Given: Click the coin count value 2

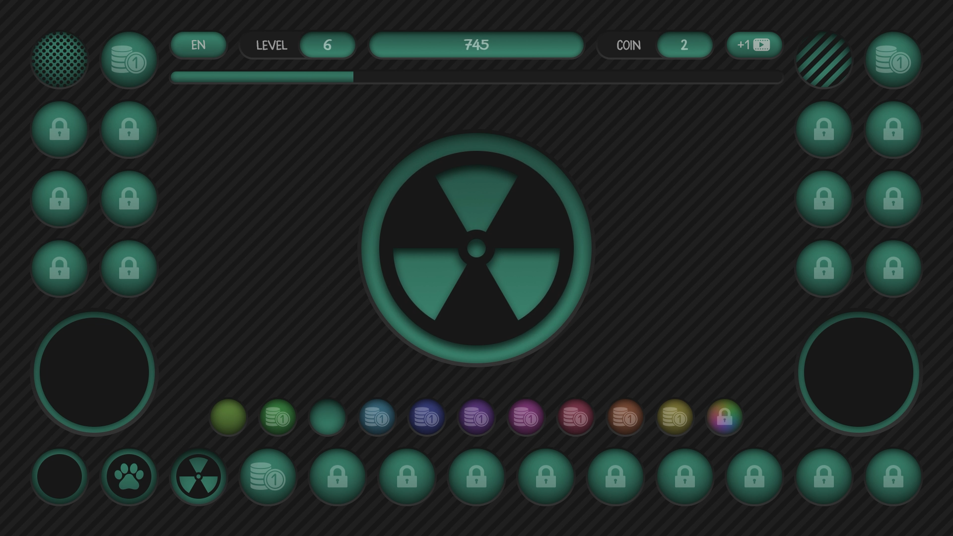Looking at the screenshot, I should pos(685,45).
